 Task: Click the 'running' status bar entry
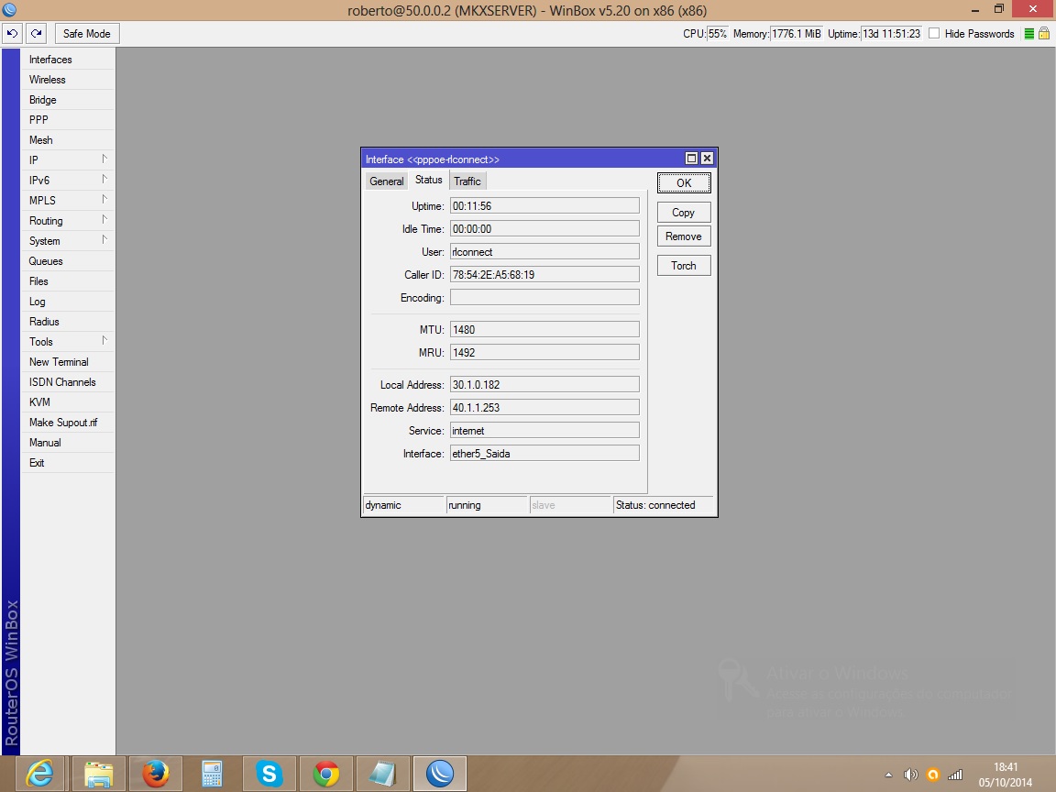487,505
